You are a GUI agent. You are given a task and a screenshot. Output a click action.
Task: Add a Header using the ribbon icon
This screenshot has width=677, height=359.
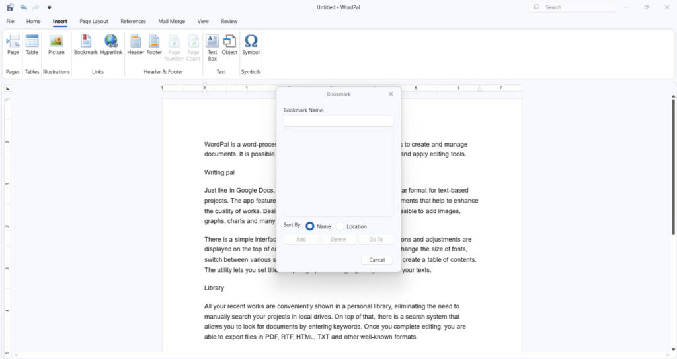pos(136,45)
